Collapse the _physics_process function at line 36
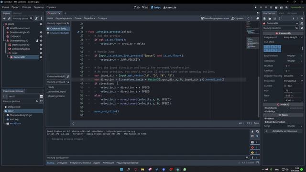Viewport: 306px width, 172px height. tap(86, 32)
